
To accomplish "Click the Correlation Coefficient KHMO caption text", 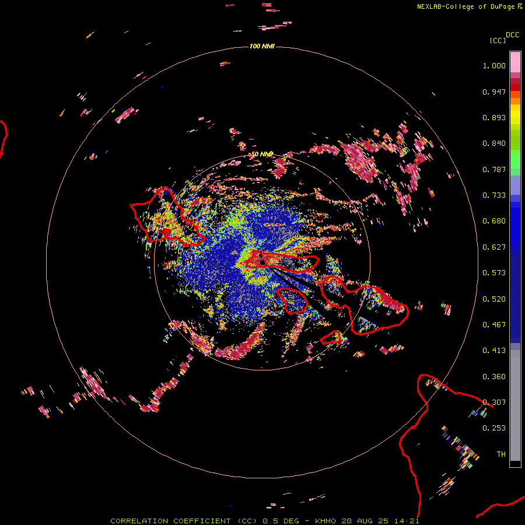I will 264,521.
